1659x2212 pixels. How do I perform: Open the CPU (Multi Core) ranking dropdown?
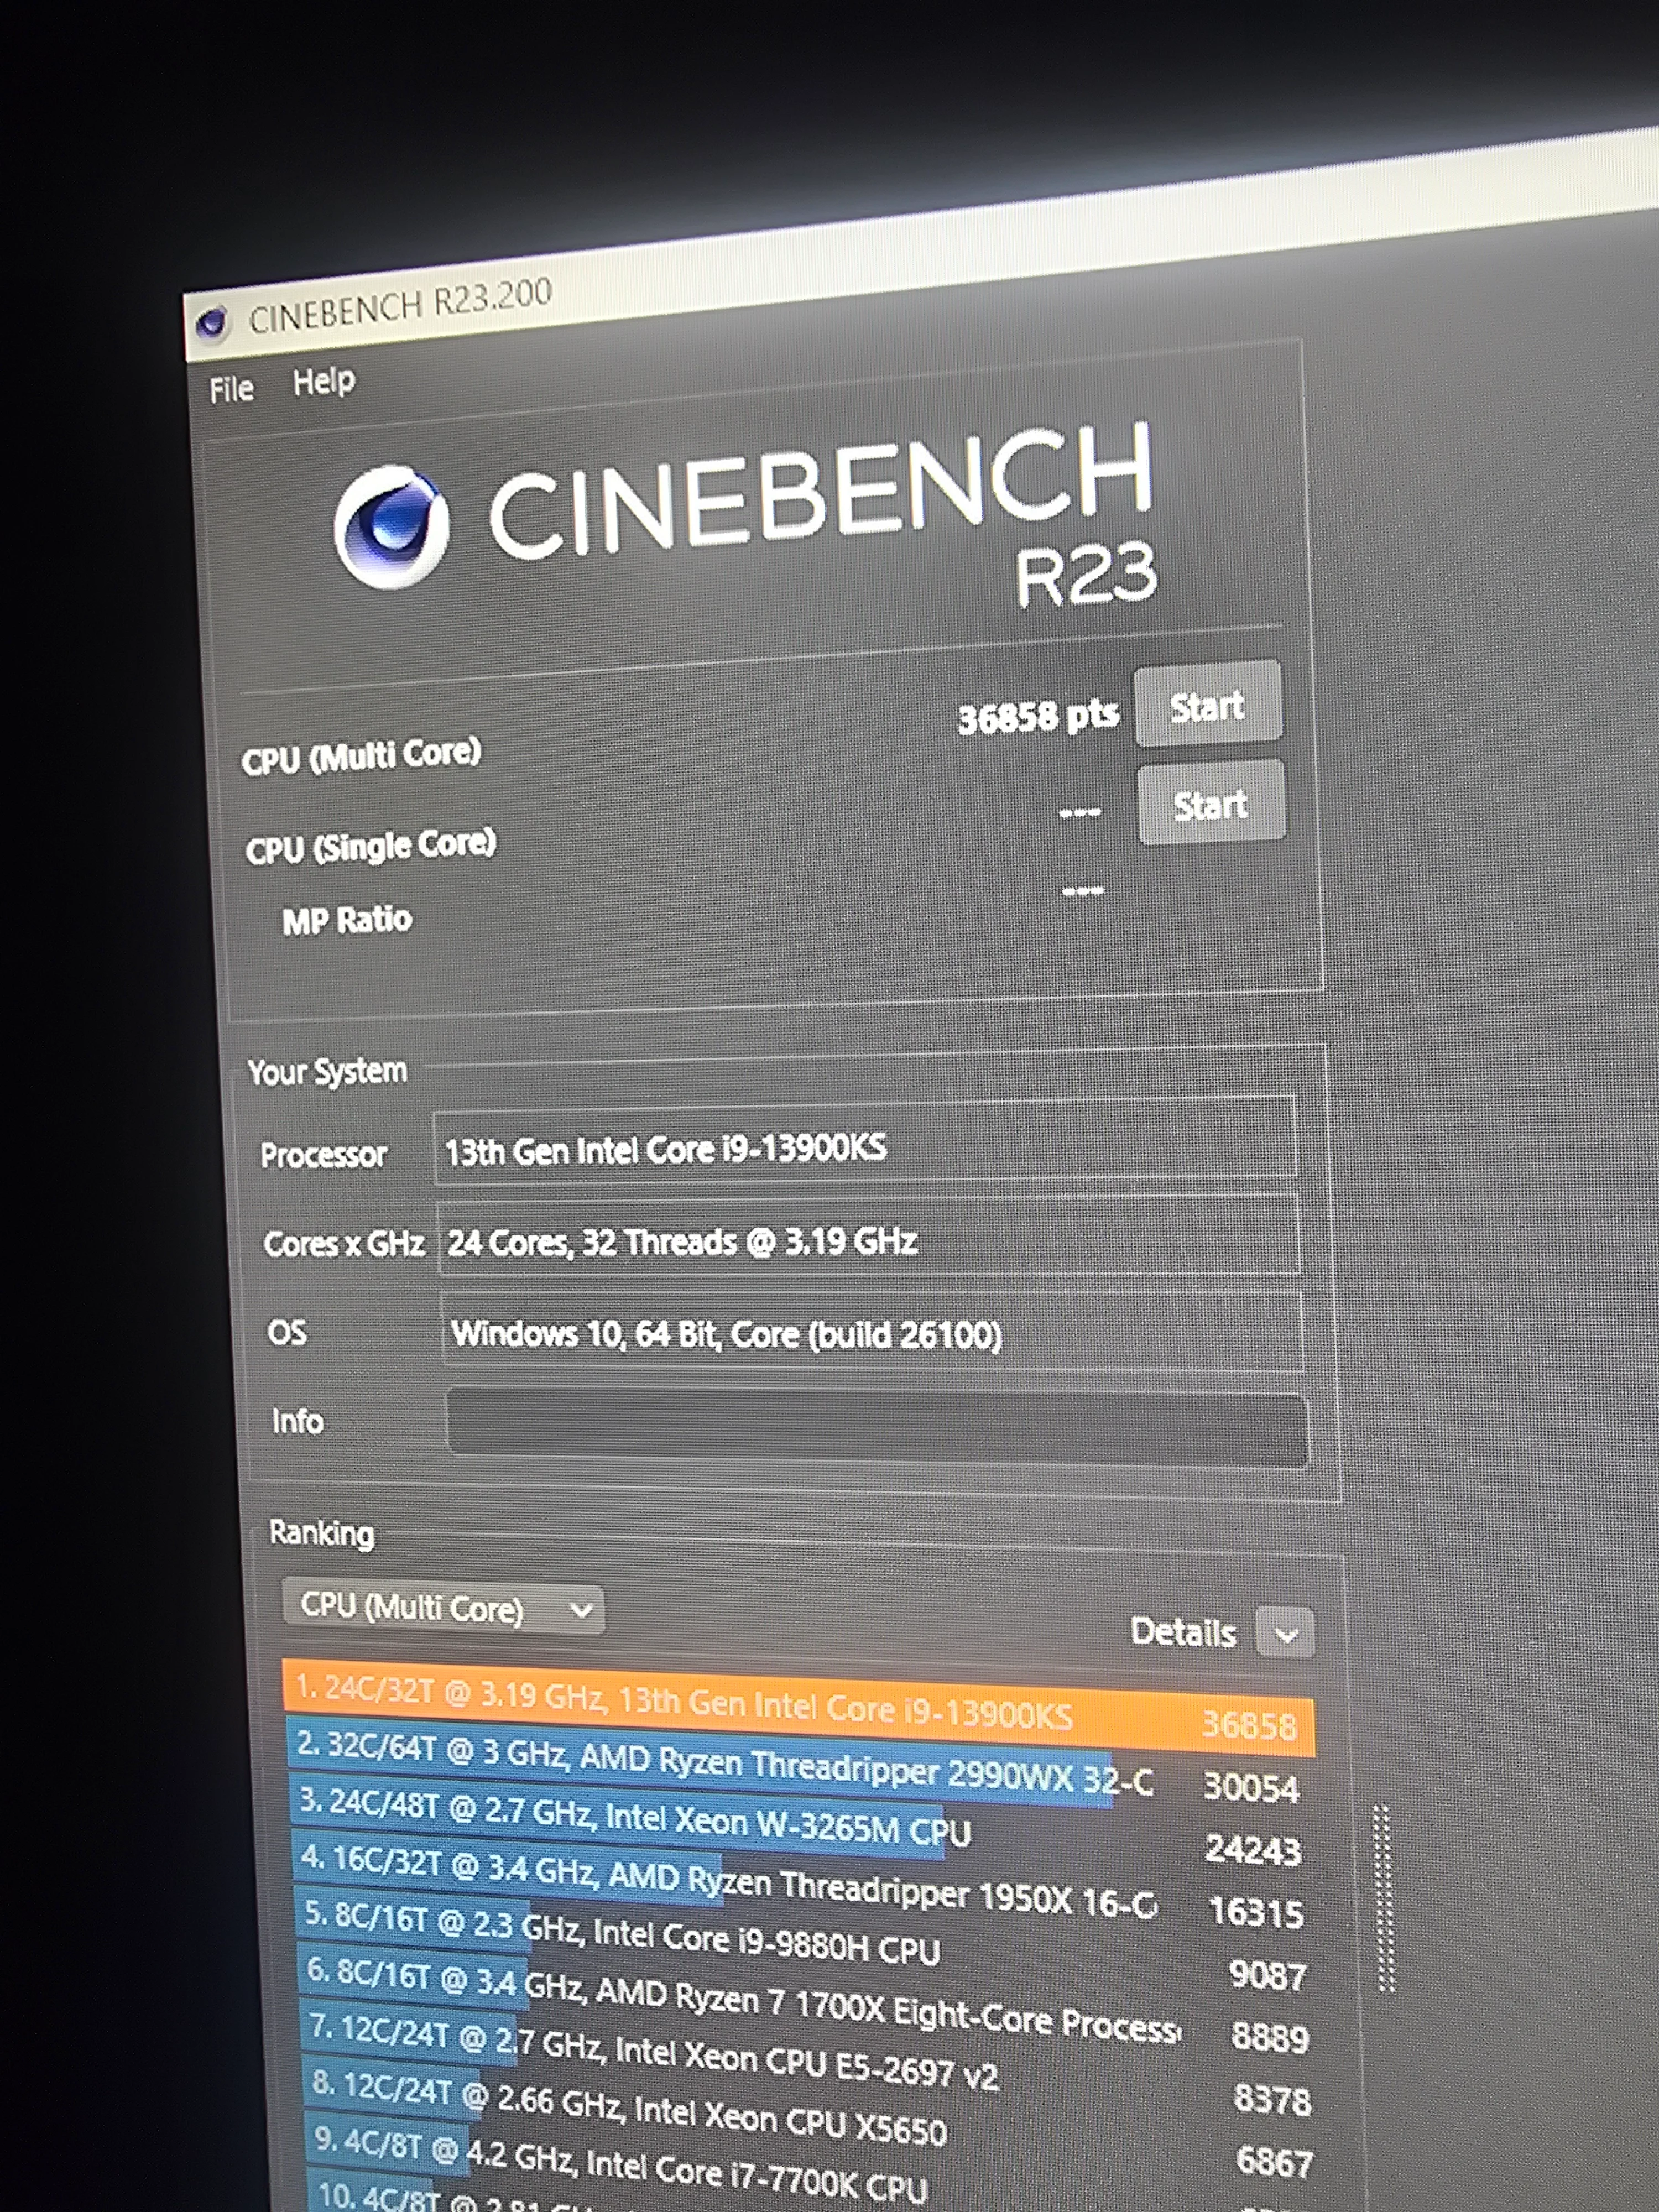tap(443, 1608)
